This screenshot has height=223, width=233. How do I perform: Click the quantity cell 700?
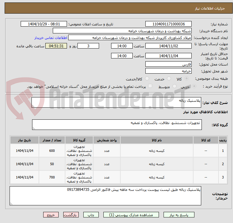[52, 177]
